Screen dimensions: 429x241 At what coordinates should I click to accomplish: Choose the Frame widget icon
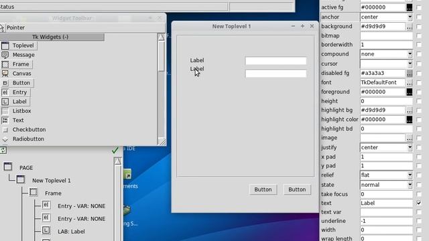[5, 64]
